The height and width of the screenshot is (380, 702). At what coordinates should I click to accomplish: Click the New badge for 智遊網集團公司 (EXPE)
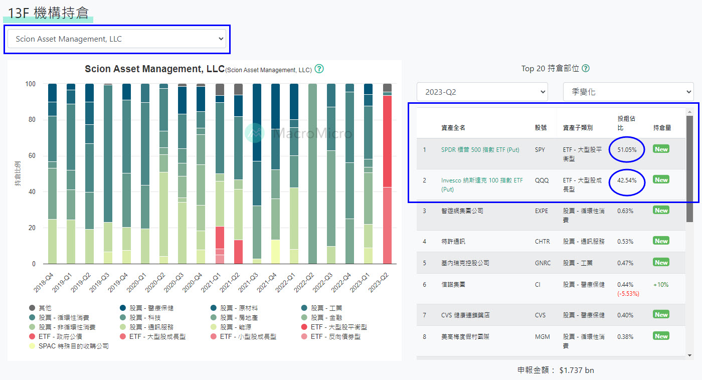(x=661, y=211)
